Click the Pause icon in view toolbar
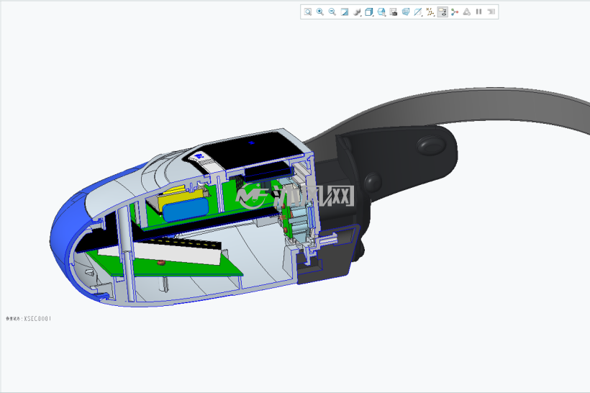The width and height of the screenshot is (590, 393). click(478, 12)
